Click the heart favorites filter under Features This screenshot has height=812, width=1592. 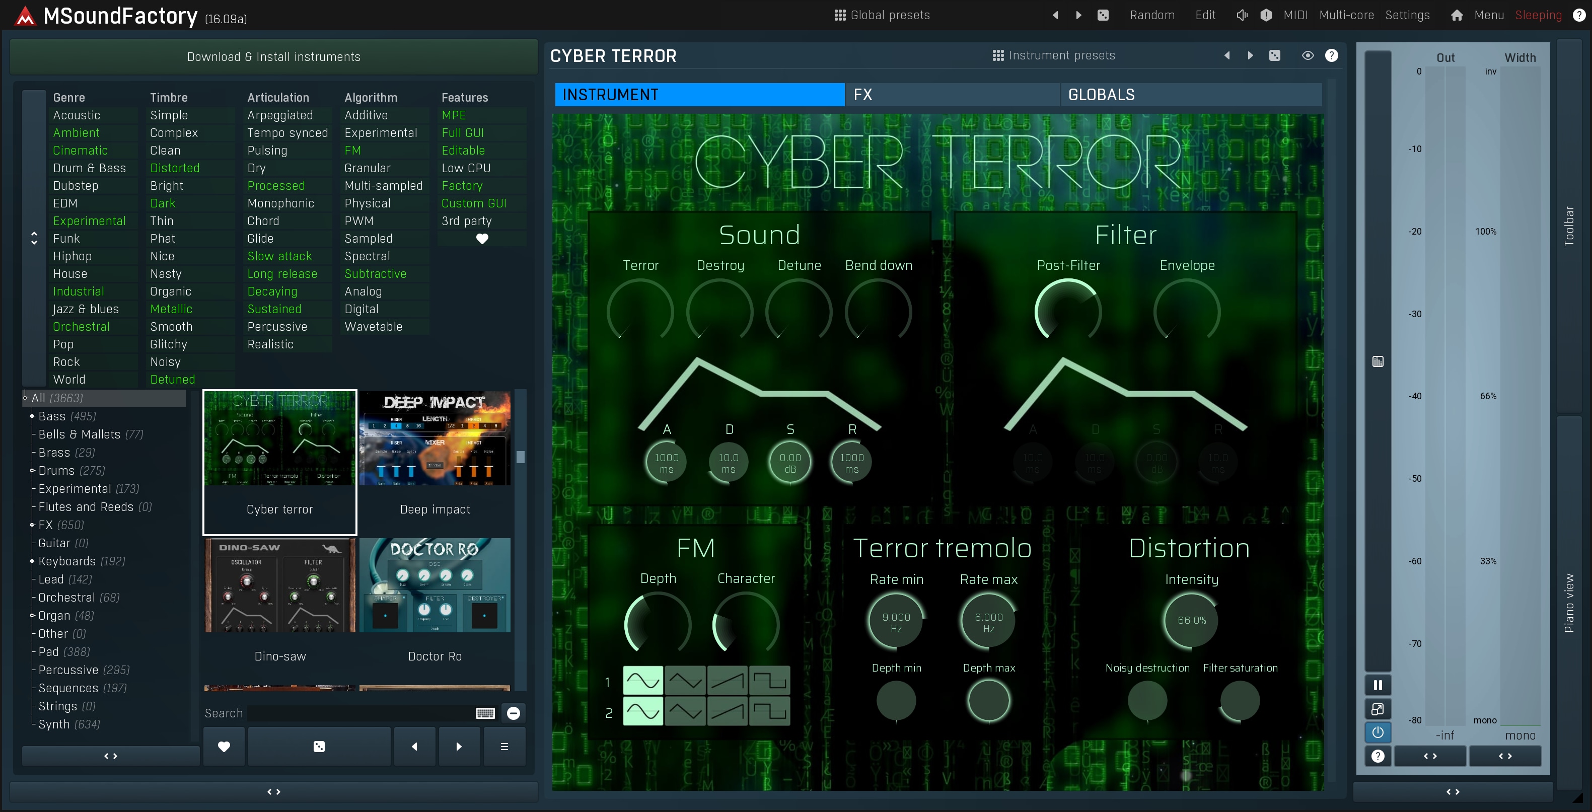[x=482, y=239]
